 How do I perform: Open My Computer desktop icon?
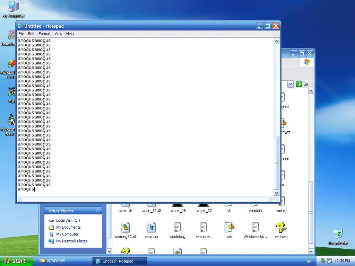[x=14, y=6]
